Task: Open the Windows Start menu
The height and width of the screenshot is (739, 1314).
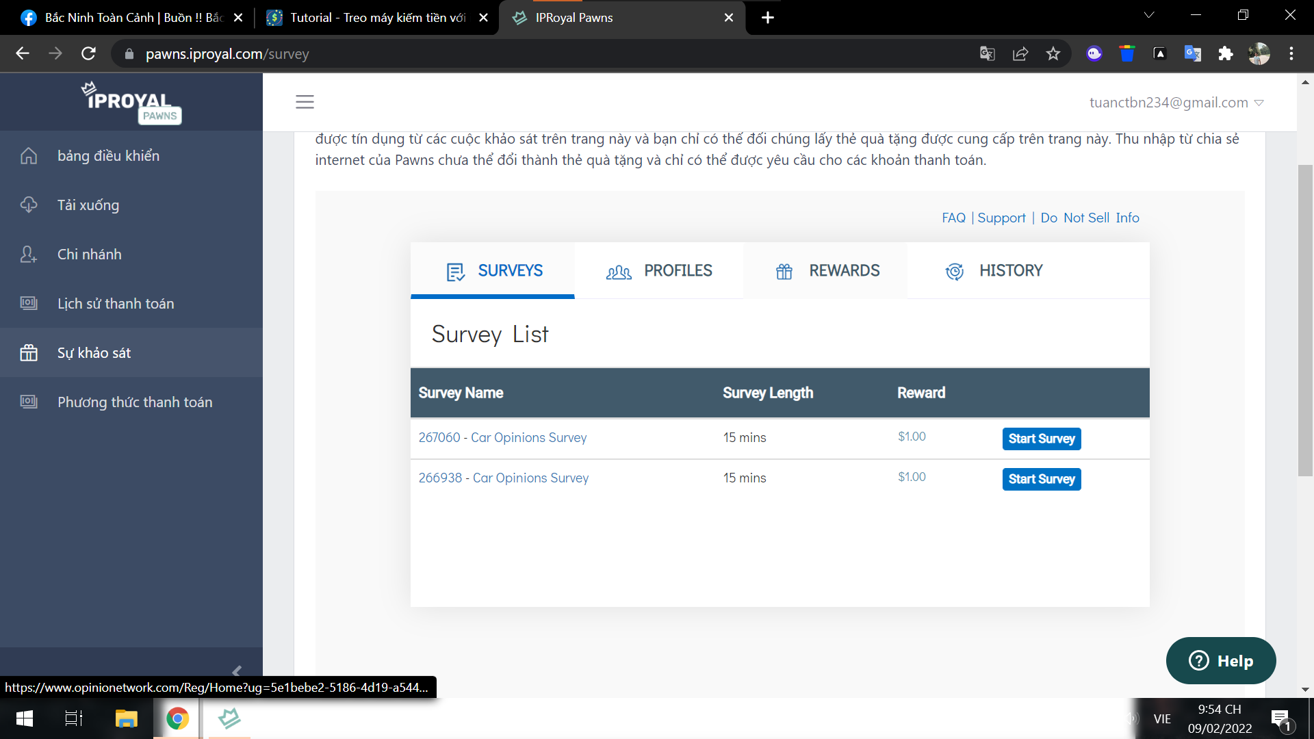Action: (x=25, y=718)
